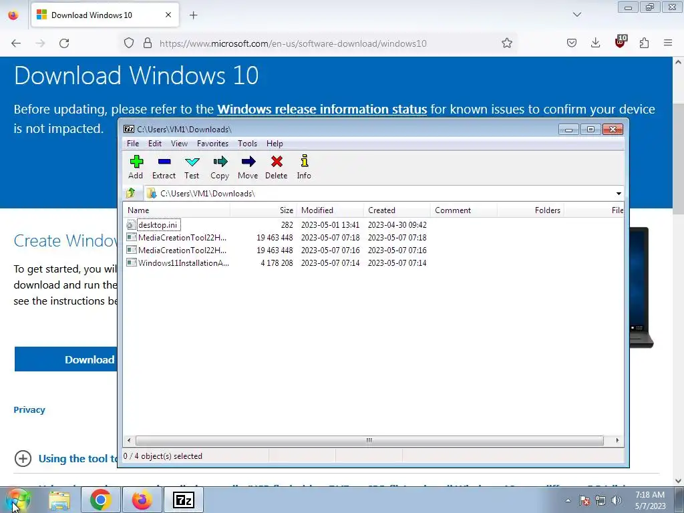Viewport: 684px width, 513px height.
Task: Run Test on archives via toolbar
Action: (x=192, y=167)
